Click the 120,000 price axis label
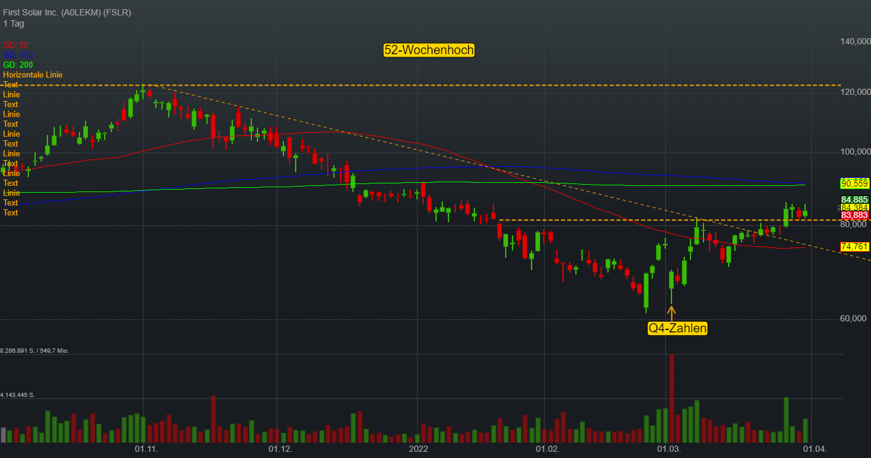871x458 pixels. 856,92
